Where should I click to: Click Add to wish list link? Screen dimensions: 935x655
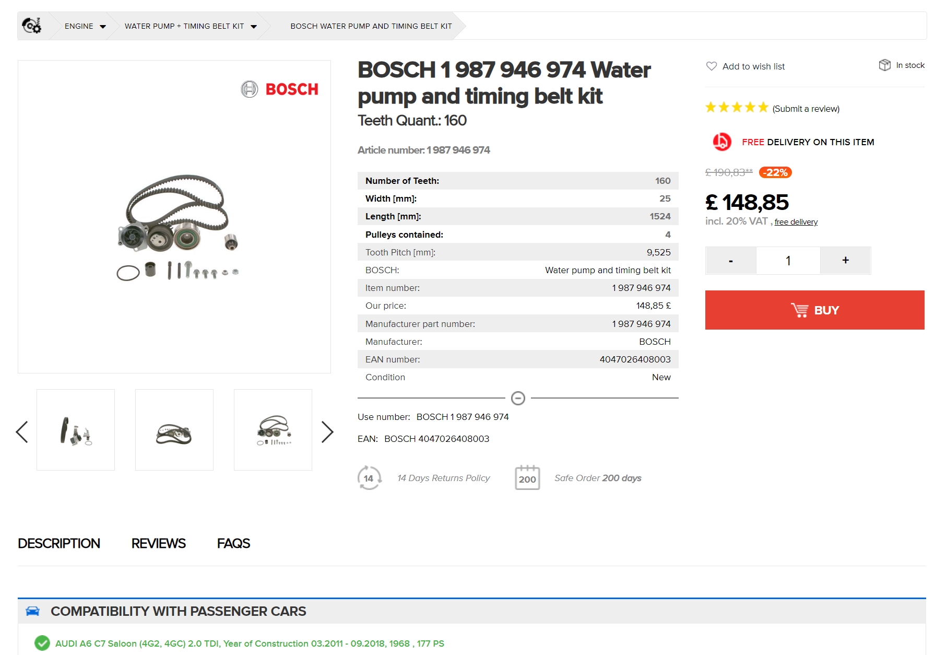tap(753, 66)
